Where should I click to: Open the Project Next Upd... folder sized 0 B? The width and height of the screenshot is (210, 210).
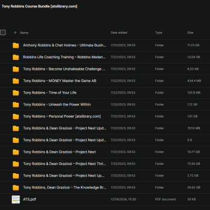(65, 140)
